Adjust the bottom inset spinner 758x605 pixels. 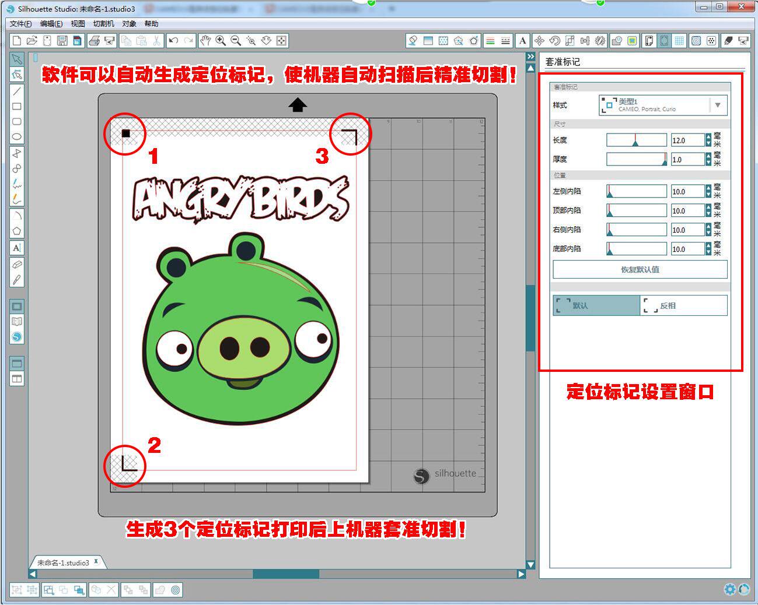click(x=708, y=249)
